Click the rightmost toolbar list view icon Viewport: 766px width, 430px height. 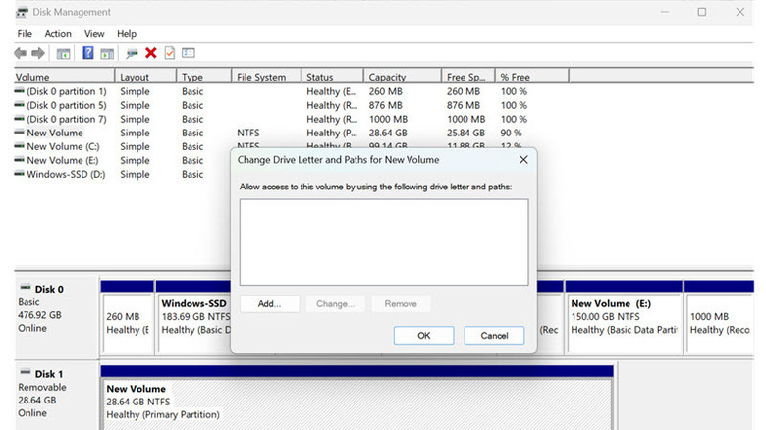tap(189, 53)
